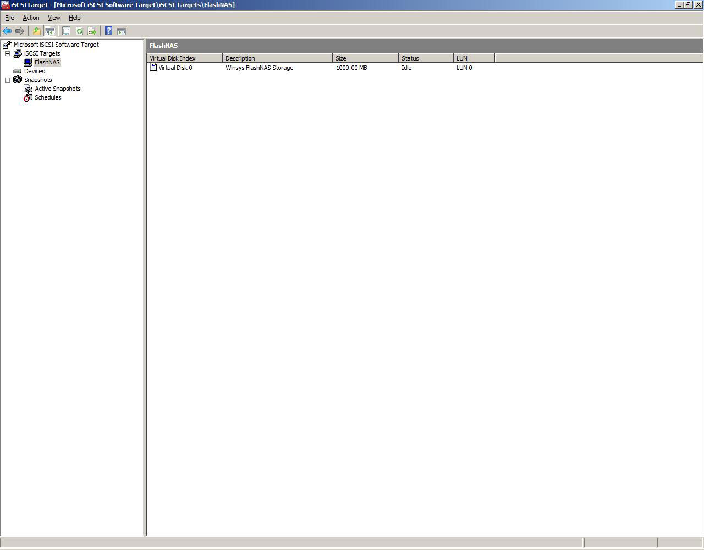Click the Devices drive icon
The height and width of the screenshot is (550, 704).
pyautogui.click(x=18, y=71)
